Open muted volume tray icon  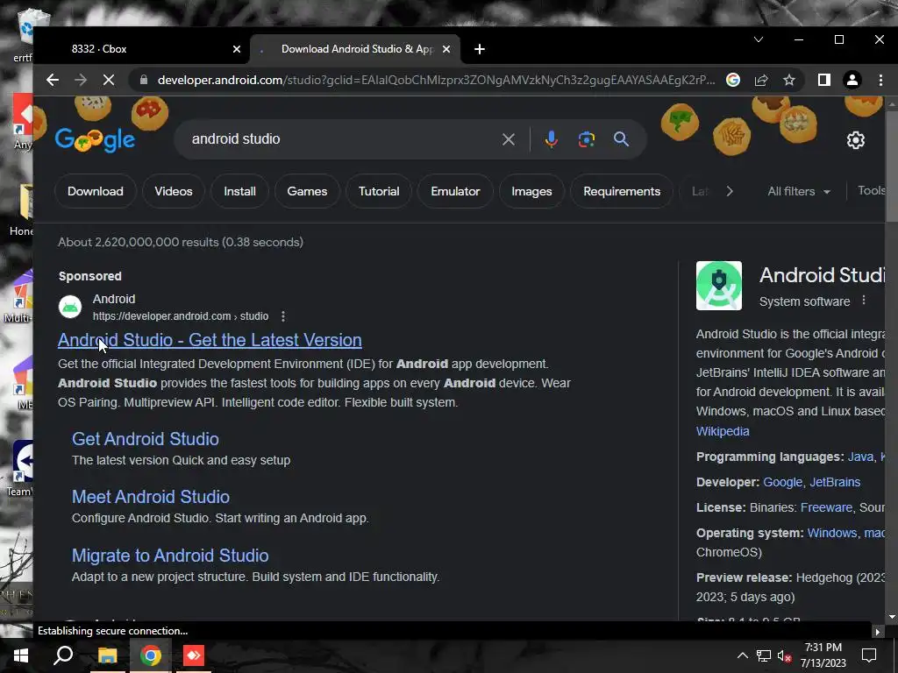point(784,655)
